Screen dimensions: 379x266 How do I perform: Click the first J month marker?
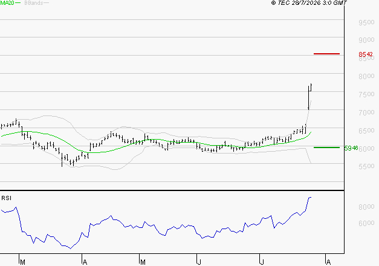tap(199, 262)
